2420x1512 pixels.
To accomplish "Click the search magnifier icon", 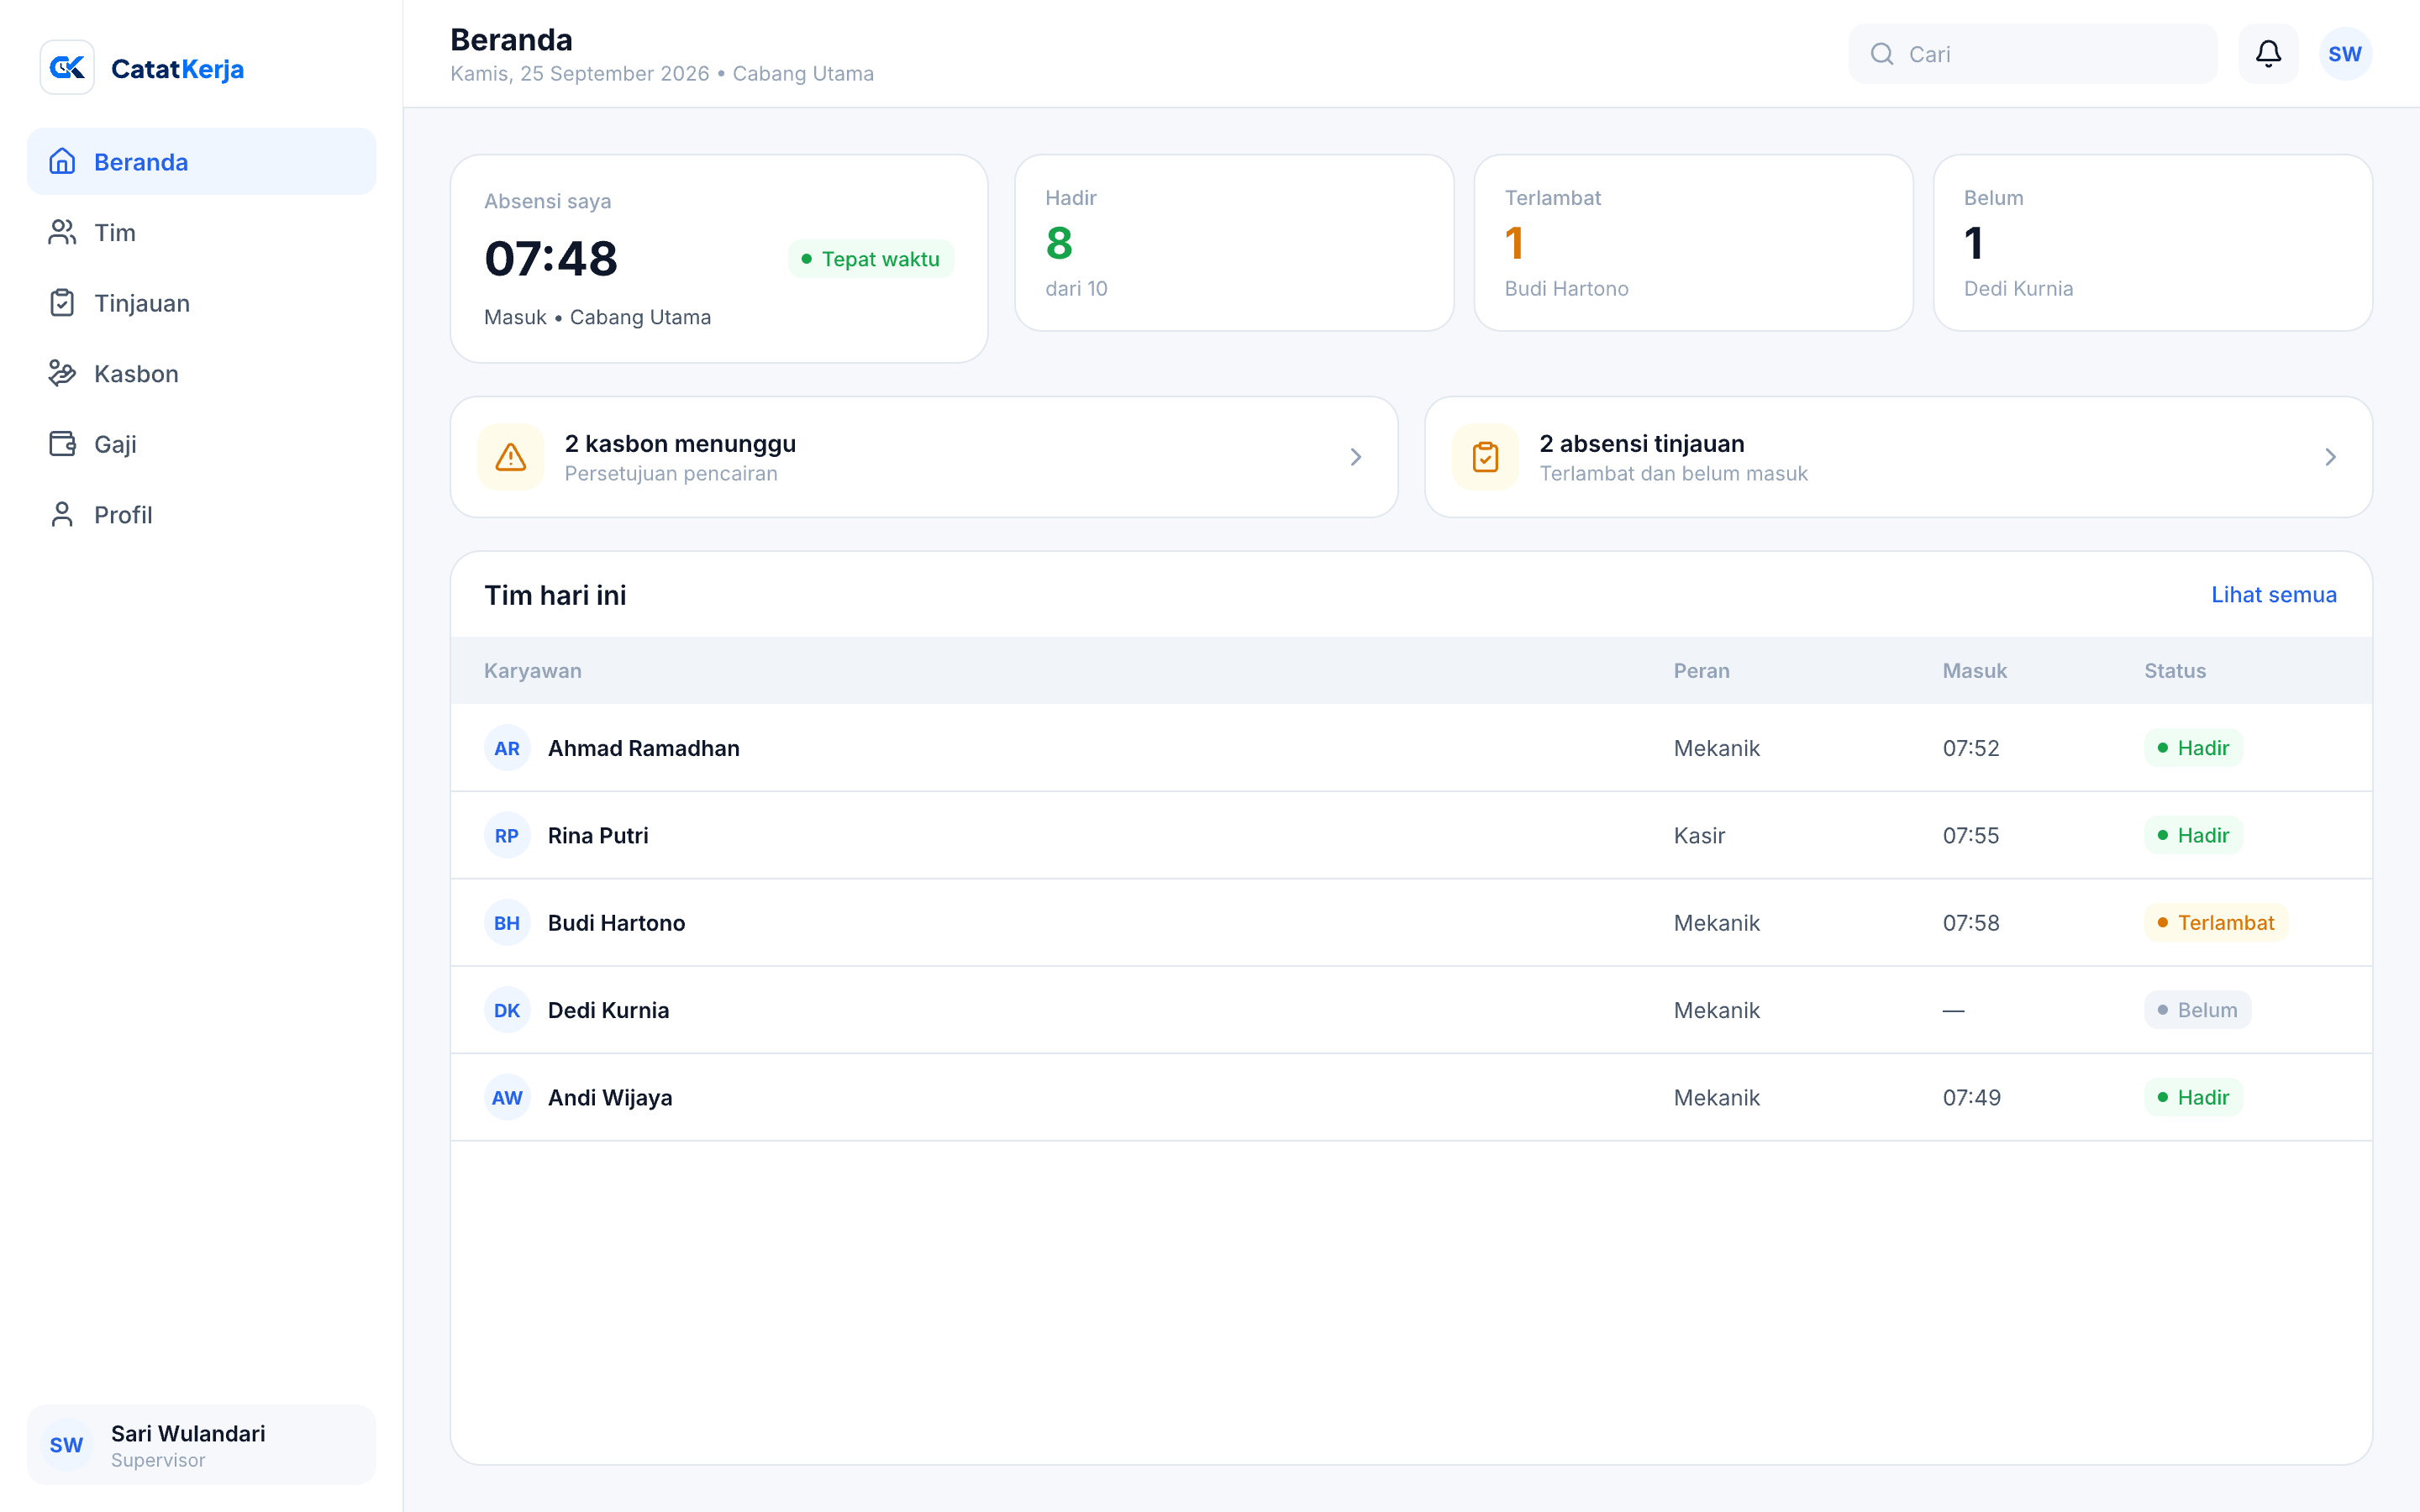I will click(x=1882, y=54).
